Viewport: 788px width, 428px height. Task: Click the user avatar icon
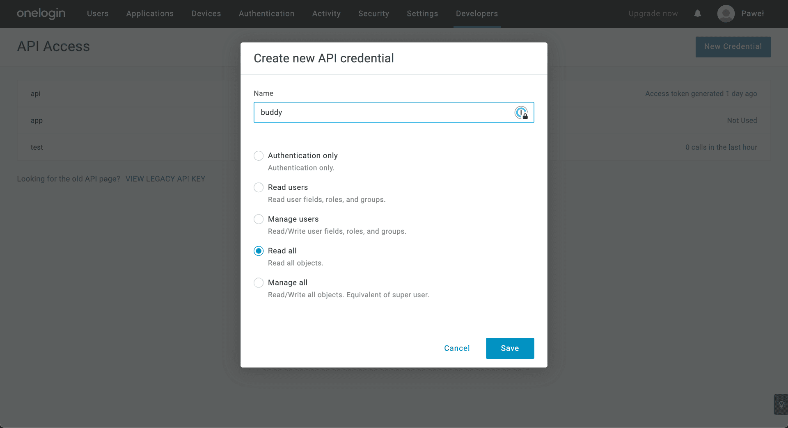(726, 14)
